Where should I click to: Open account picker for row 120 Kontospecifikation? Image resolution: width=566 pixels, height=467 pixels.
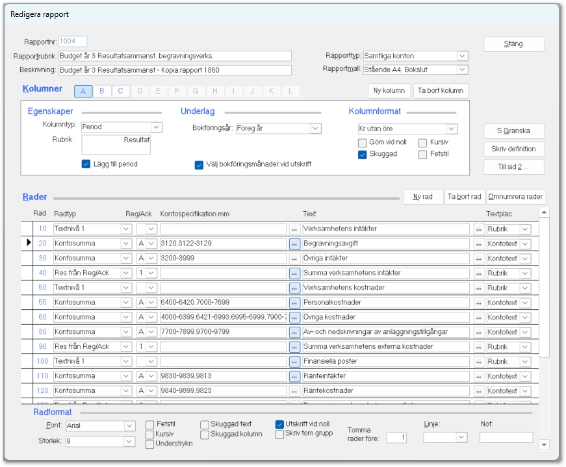point(294,391)
